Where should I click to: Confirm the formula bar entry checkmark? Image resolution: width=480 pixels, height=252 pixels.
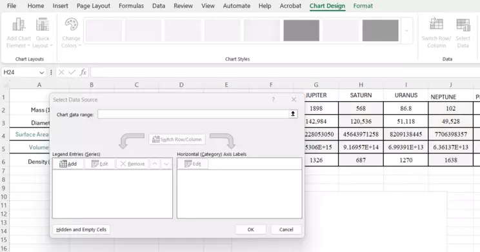[72, 72]
